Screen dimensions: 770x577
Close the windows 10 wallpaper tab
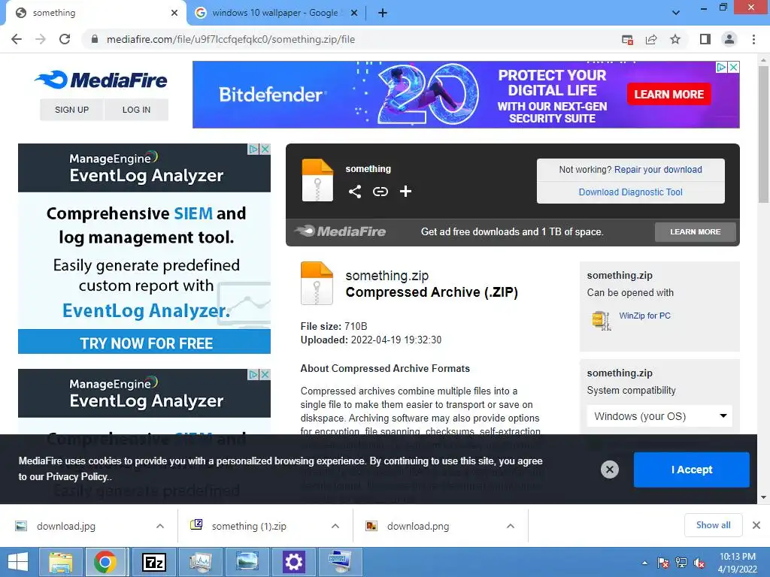(353, 14)
